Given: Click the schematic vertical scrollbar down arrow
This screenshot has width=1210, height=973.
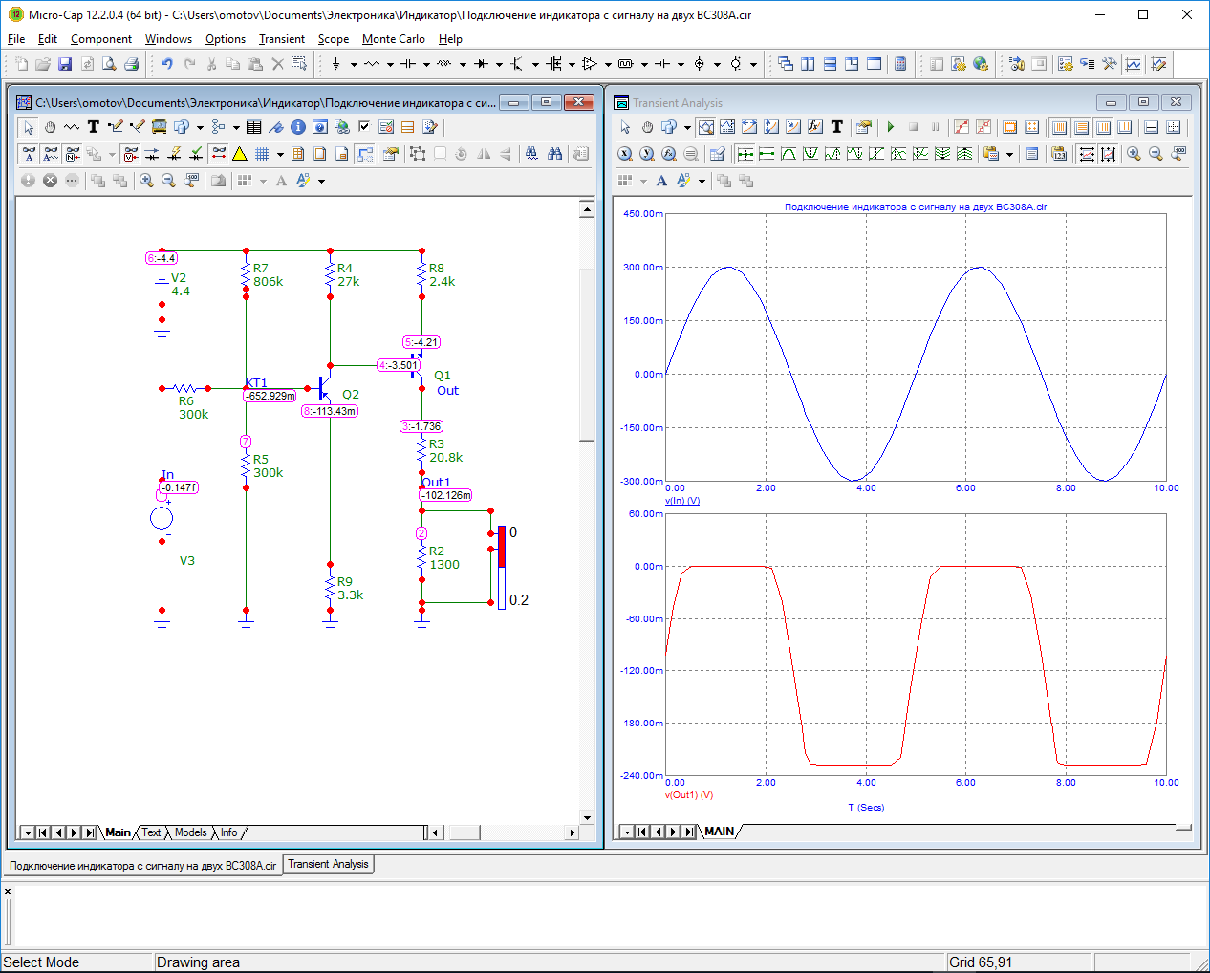Looking at the screenshot, I should click(x=587, y=818).
